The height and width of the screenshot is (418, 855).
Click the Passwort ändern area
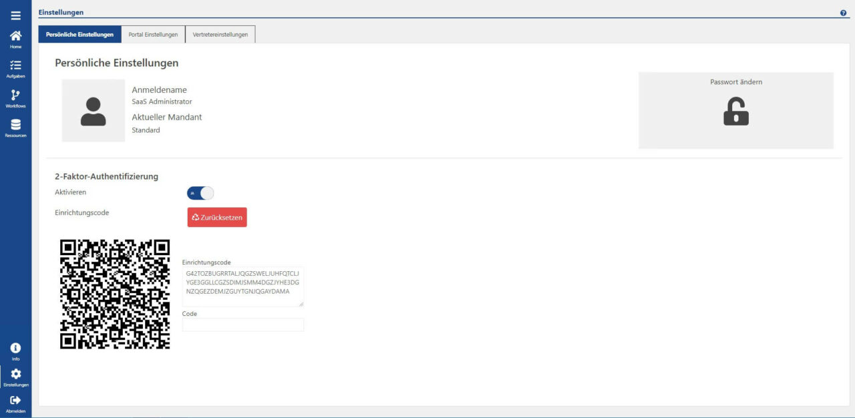click(x=735, y=110)
